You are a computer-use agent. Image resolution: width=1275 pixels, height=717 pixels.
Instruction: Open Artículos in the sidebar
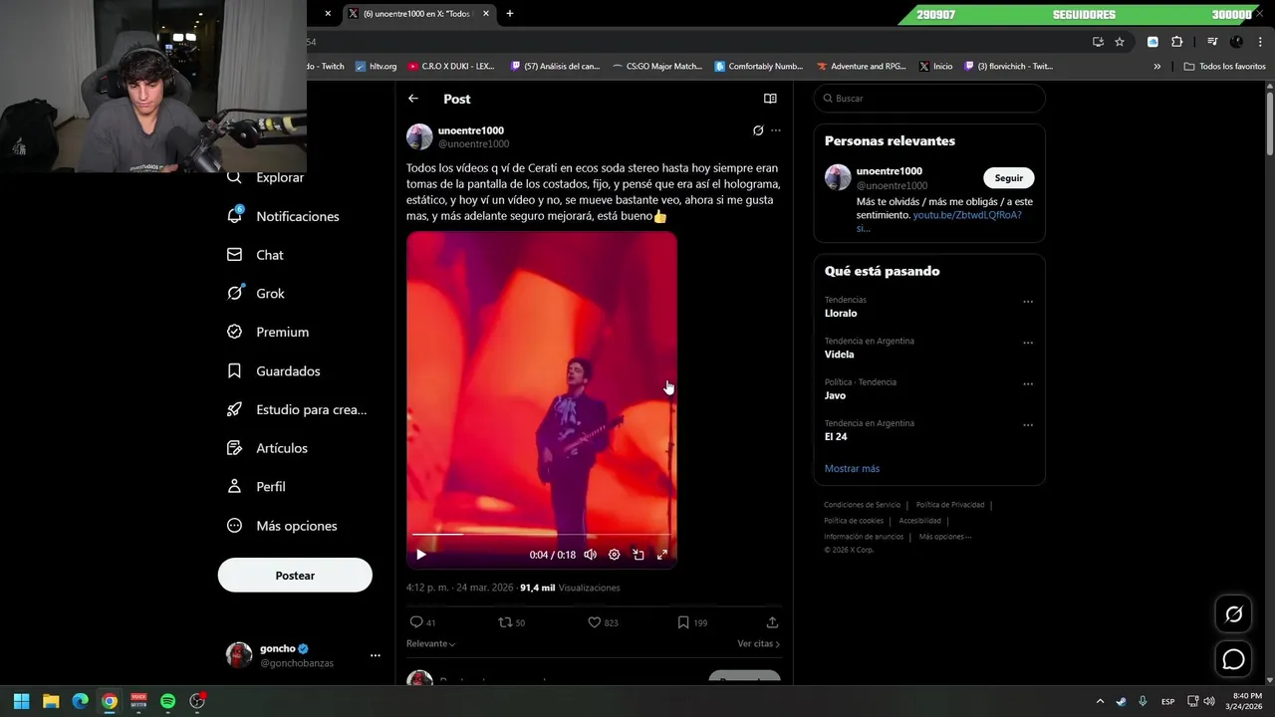click(x=267, y=448)
